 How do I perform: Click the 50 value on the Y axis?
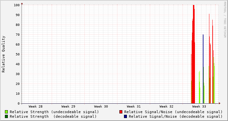tap(18, 54)
